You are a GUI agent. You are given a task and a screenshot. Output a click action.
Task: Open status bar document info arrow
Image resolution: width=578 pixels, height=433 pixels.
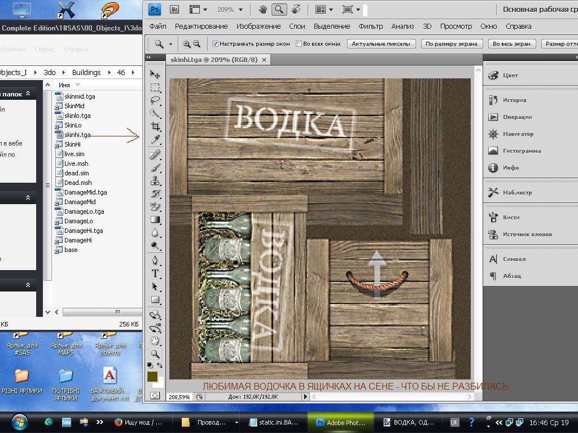[x=306, y=397]
